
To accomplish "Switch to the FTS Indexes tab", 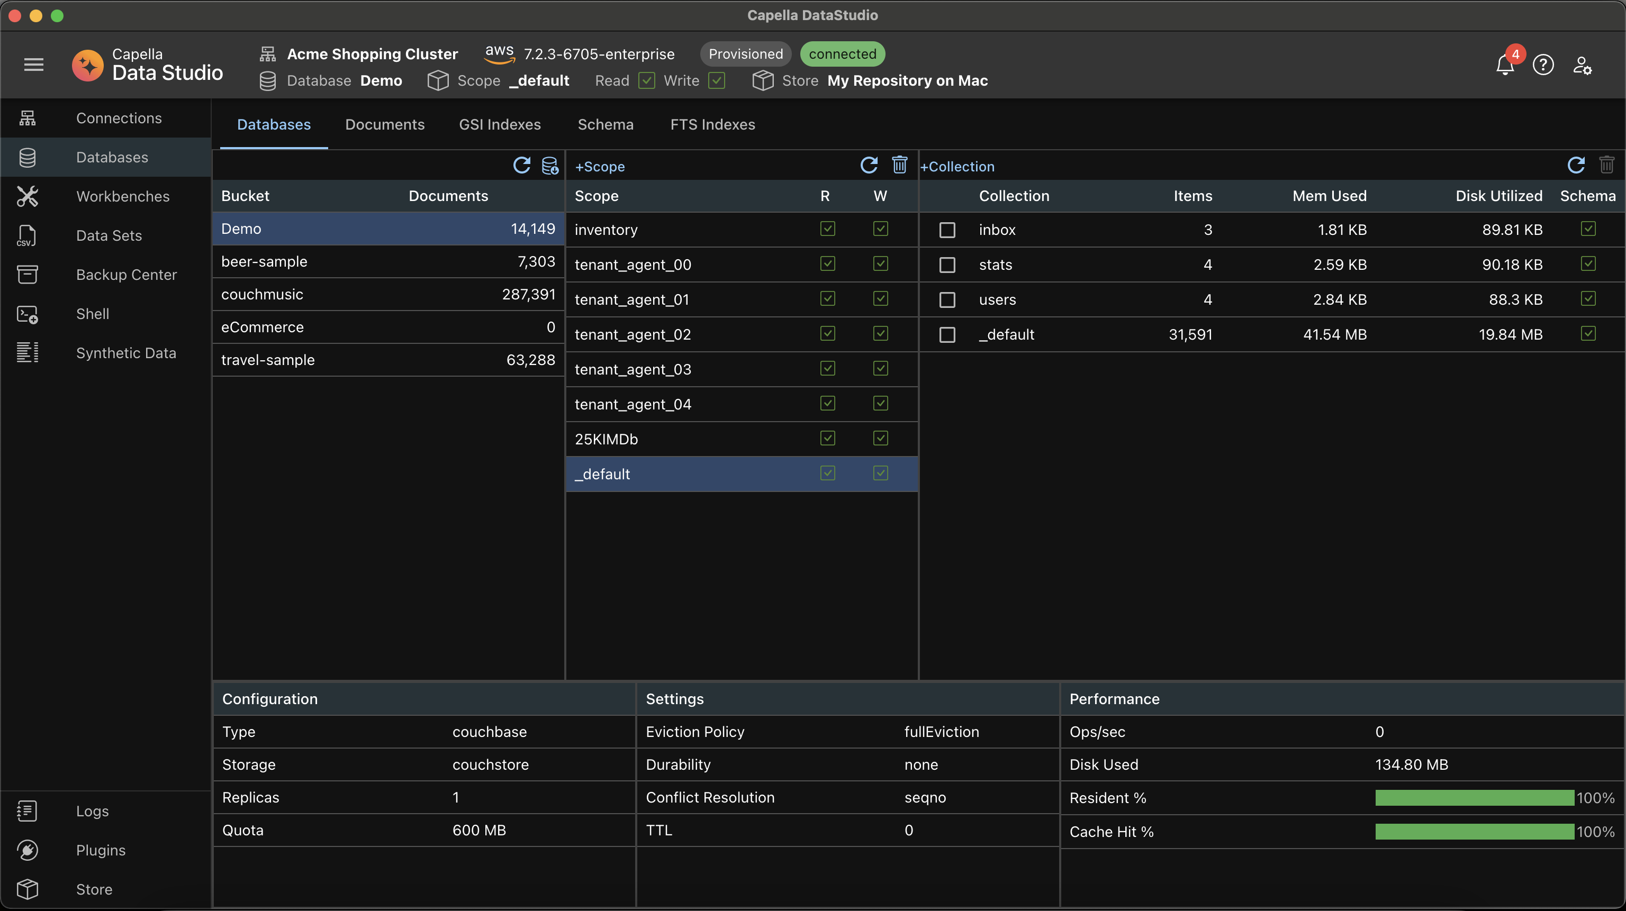I will [x=711, y=124].
